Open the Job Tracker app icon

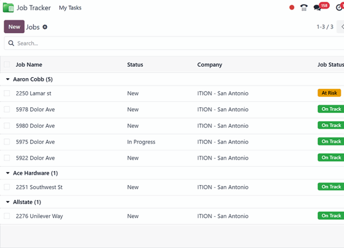coord(8,8)
